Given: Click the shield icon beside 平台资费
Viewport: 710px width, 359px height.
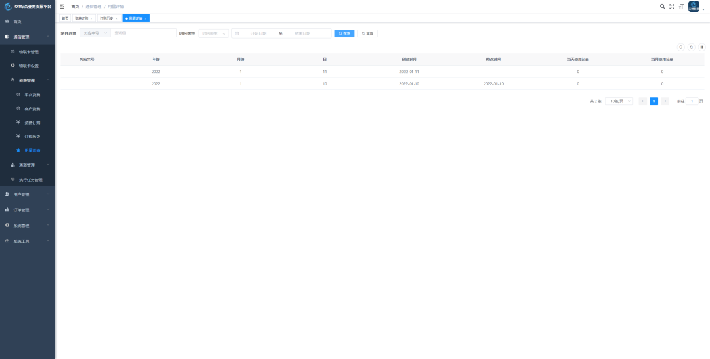Looking at the screenshot, I should (18, 95).
